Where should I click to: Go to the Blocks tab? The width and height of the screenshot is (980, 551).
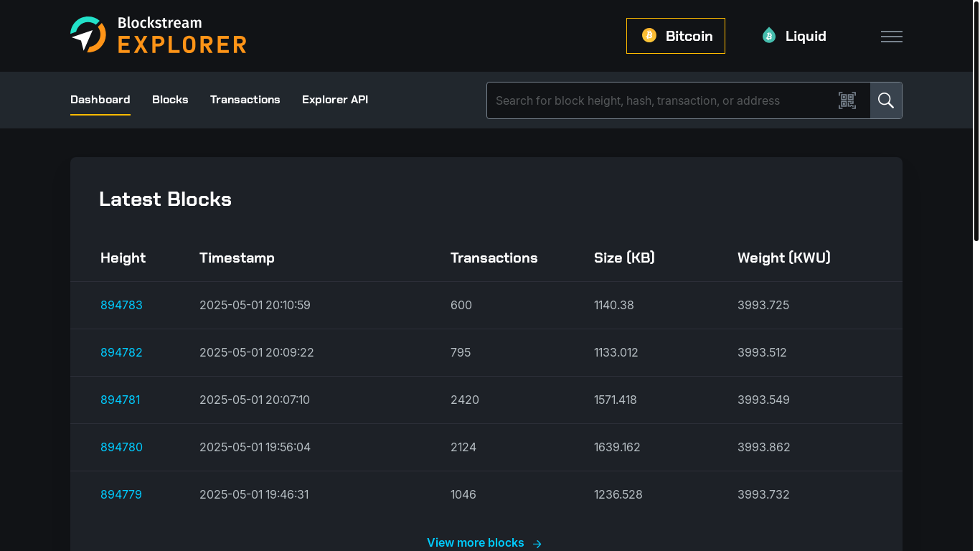[170, 100]
